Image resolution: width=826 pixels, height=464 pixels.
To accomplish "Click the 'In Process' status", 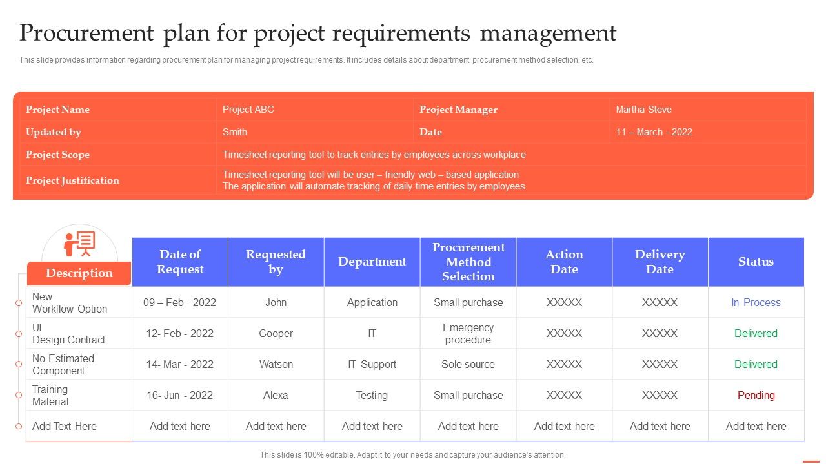I will (x=756, y=302).
